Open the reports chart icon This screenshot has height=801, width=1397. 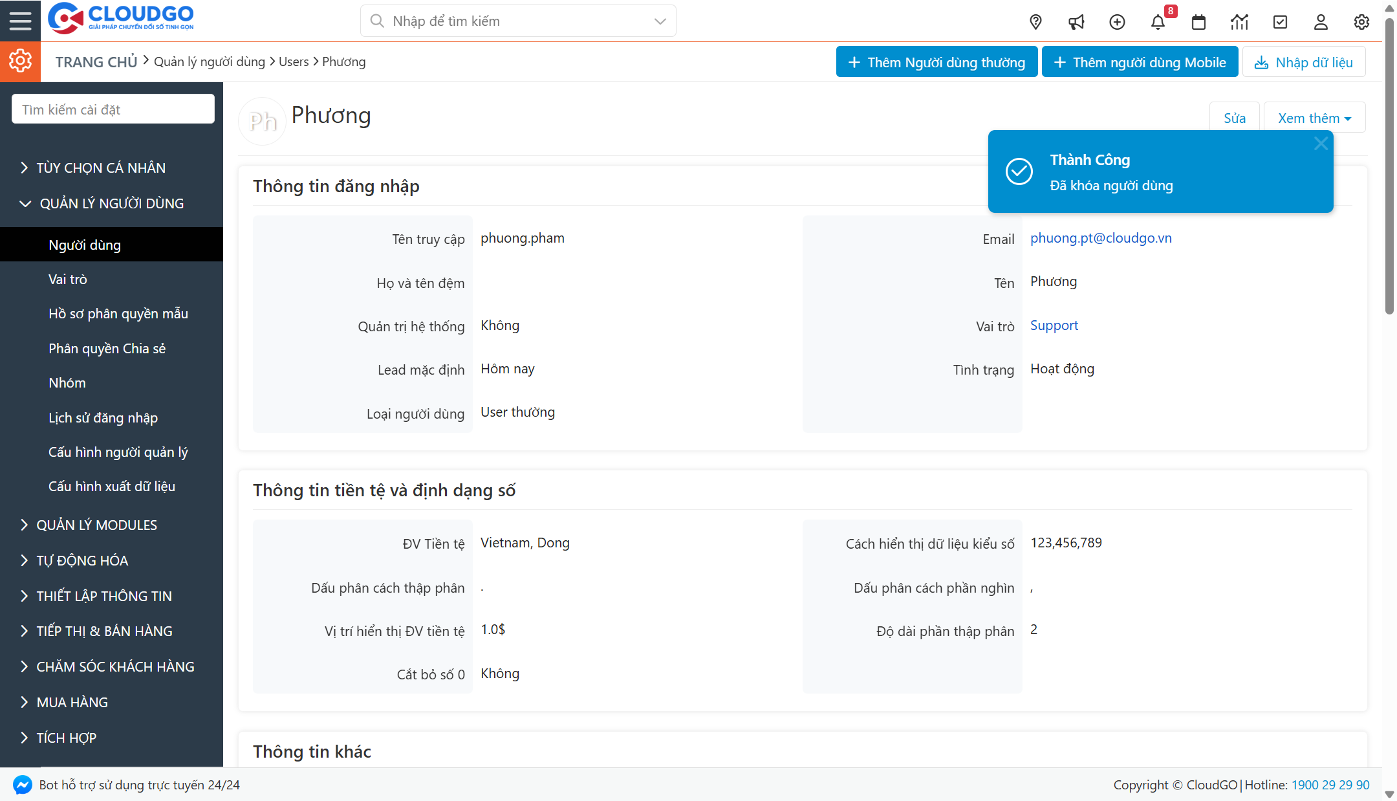click(x=1239, y=22)
